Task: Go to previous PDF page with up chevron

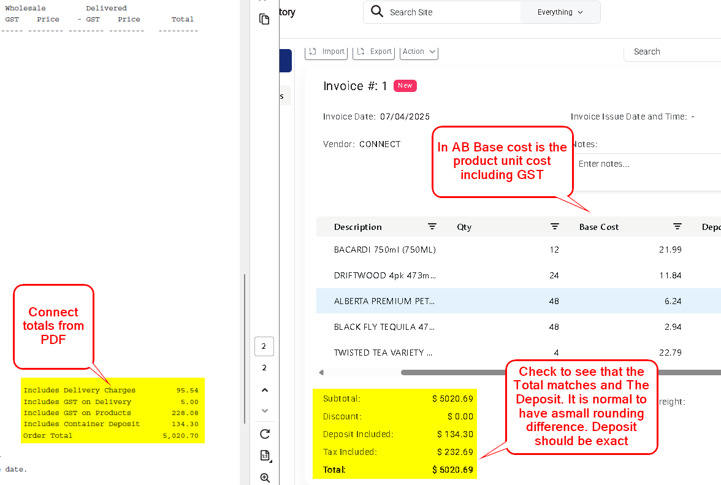Action: [x=265, y=390]
